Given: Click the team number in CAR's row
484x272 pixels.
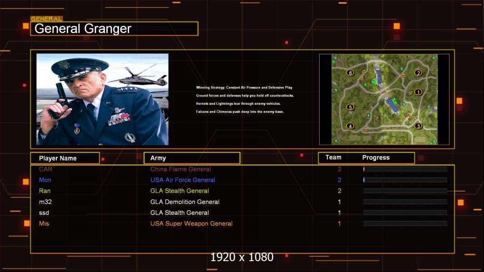Looking at the screenshot, I should (x=339, y=169).
